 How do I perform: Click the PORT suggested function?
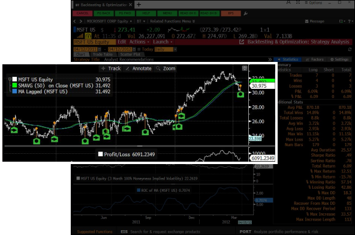coord(279,231)
